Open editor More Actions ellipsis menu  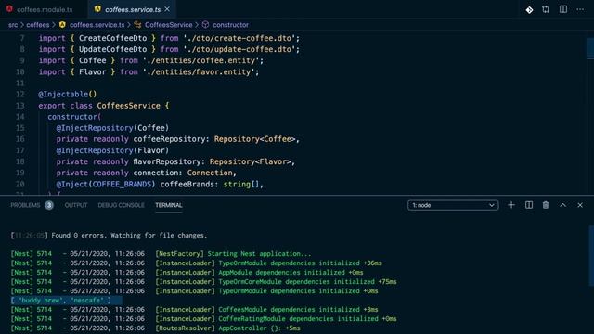[580, 9]
